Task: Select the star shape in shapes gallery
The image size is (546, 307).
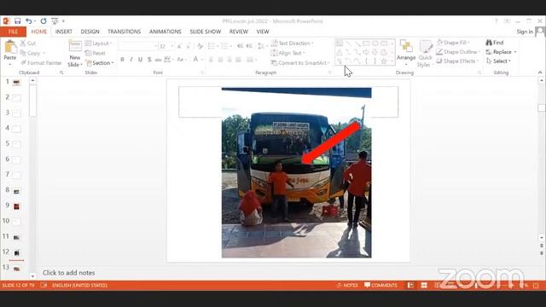Action: coord(384,61)
